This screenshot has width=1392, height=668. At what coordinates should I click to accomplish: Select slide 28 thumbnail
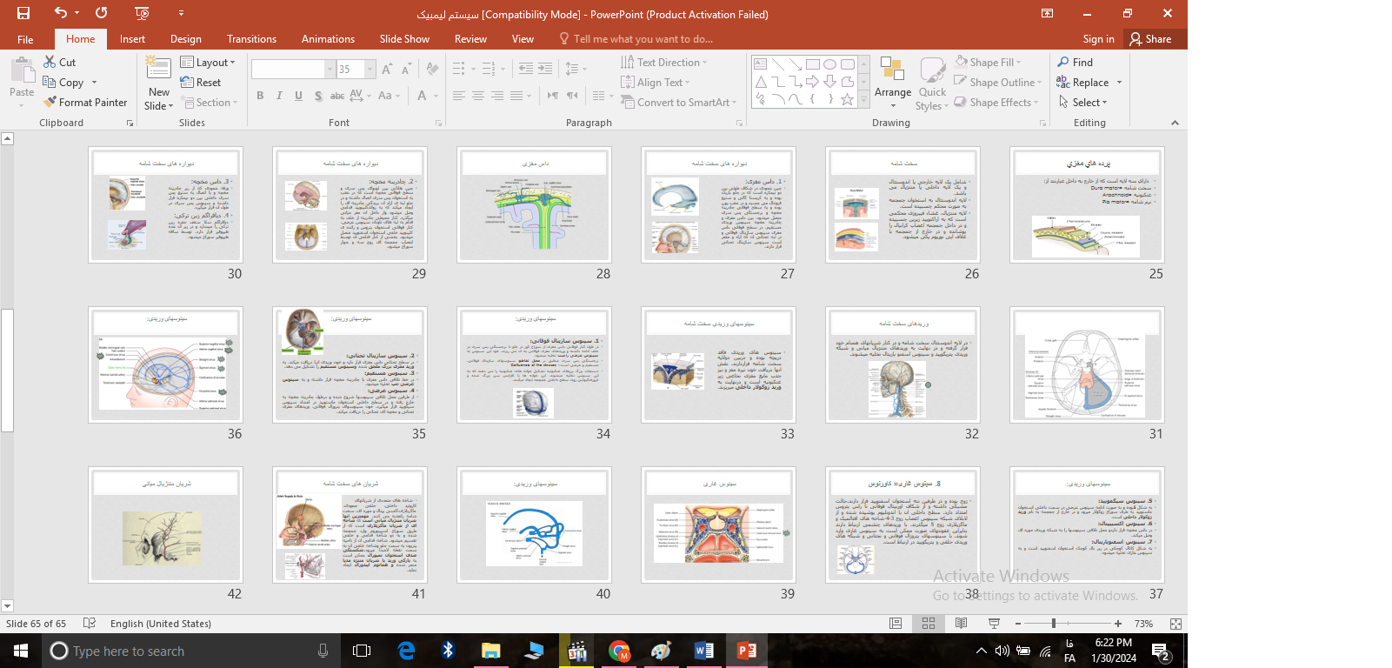534,204
